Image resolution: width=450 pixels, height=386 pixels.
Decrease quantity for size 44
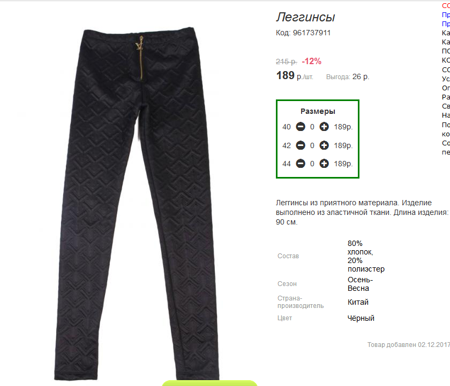click(x=301, y=164)
